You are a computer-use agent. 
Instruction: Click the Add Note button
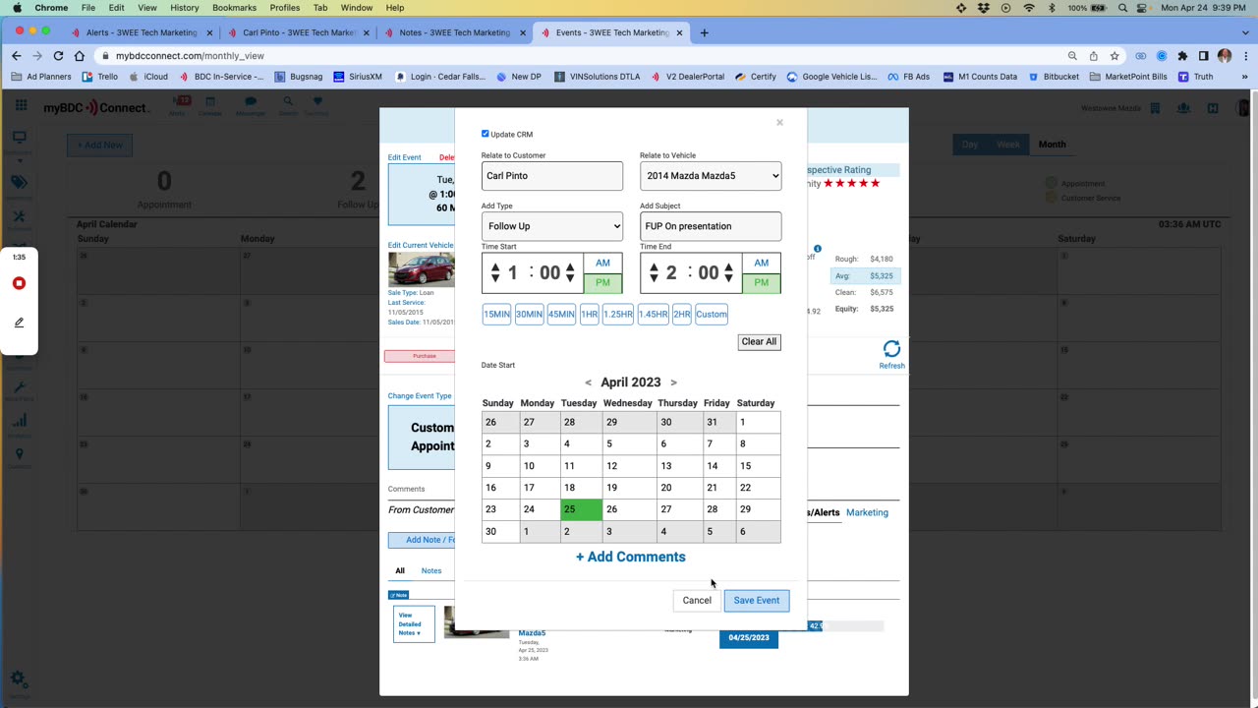click(423, 540)
